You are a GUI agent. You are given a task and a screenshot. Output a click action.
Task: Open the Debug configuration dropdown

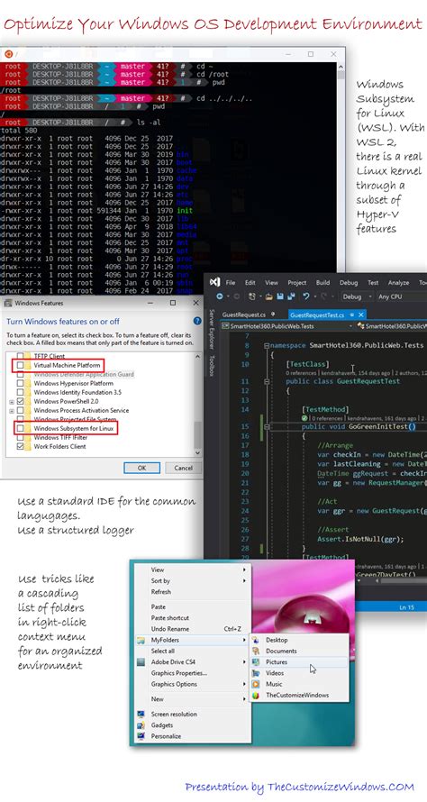[357, 296]
